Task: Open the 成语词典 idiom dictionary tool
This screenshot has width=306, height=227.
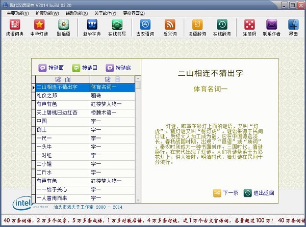Action: coord(15,26)
